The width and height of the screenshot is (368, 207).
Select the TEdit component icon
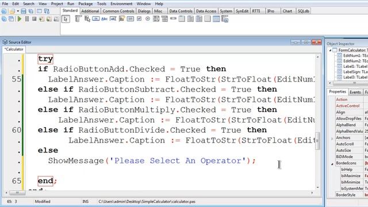click(x=113, y=19)
